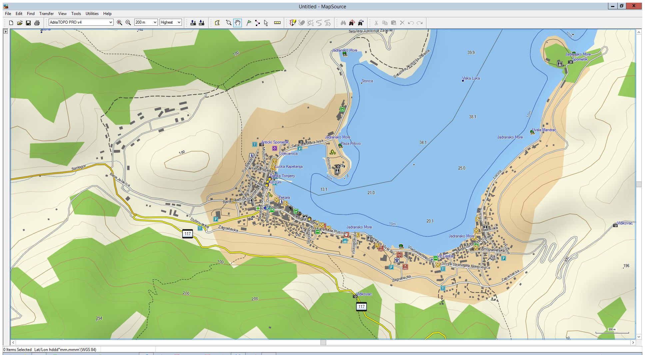Open the Help menu

point(107,14)
